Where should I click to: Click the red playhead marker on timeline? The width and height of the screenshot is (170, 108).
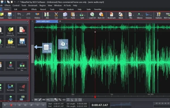click(95, 97)
